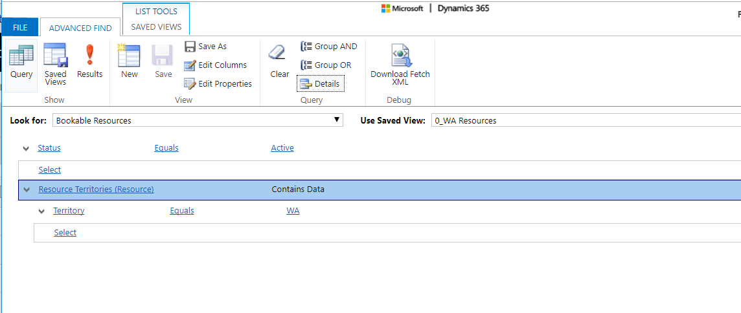This screenshot has width=741, height=313.
Task: Switch to the SAVED VIEWS tab
Action: 156,27
